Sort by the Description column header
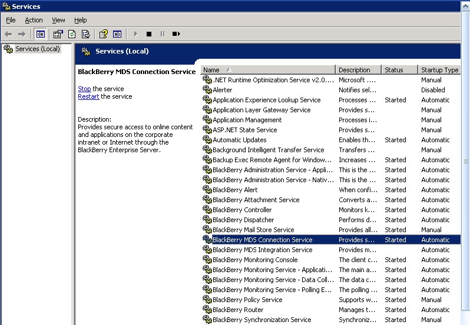 coord(359,70)
